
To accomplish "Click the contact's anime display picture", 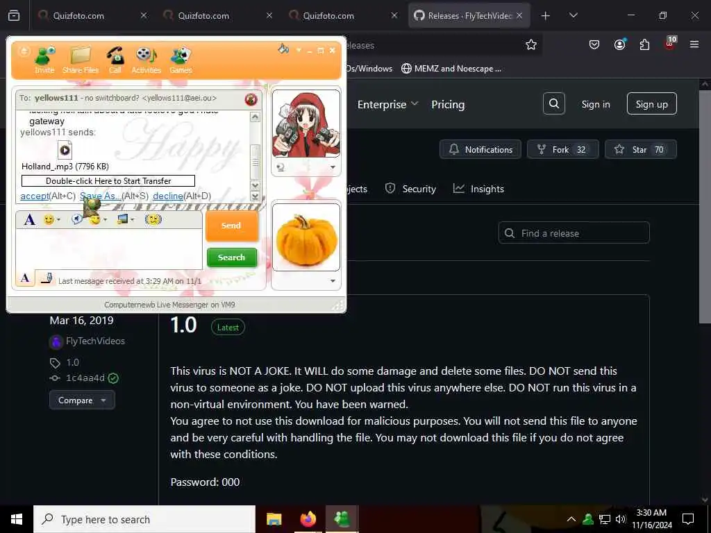I will [x=306, y=124].
